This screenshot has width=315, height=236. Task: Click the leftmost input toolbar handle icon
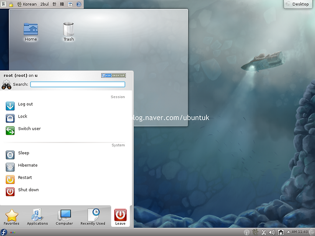pyautogui.click(x=3, y=4)
